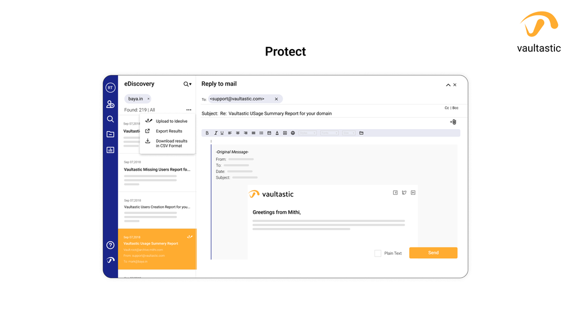Screen dimensions: 571x321
Task: Close the Reply to mail panel
Action: coord(455,85)
